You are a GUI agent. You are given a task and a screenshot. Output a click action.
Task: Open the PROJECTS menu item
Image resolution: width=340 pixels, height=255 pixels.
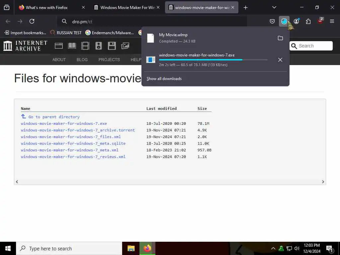(x=109, y=60)
